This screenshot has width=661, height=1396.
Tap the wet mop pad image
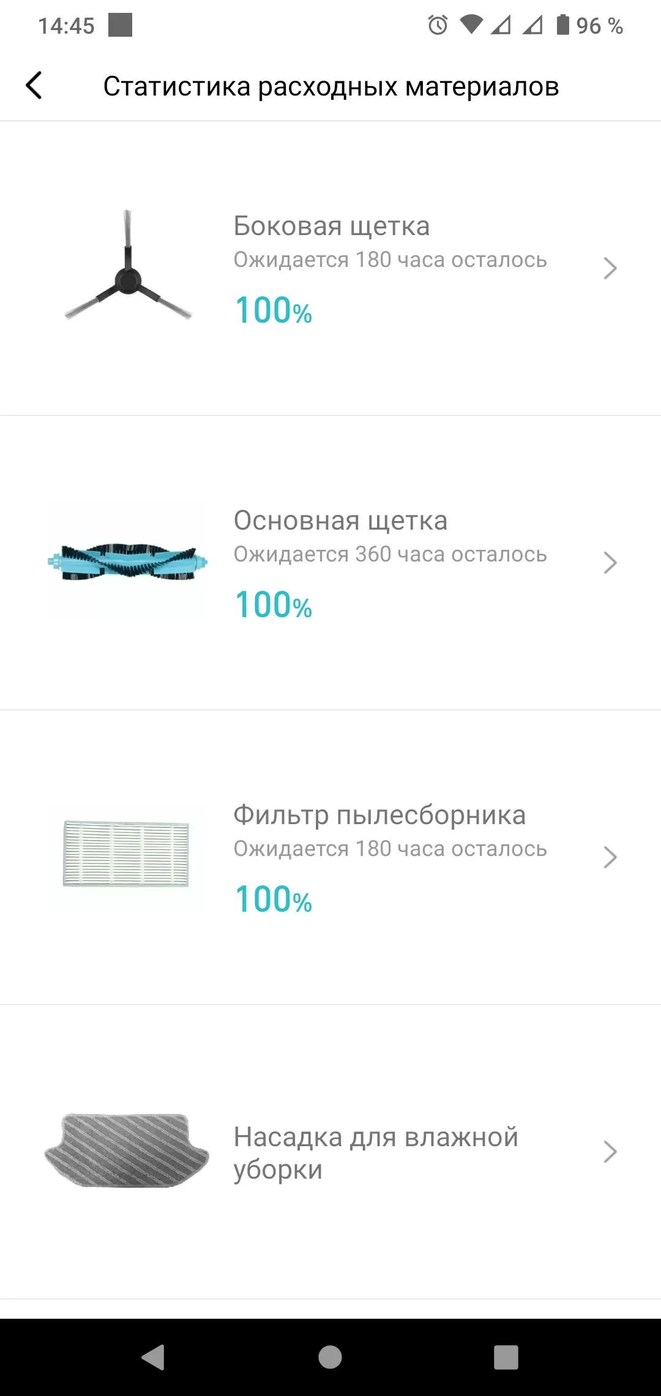point(127,1151)
